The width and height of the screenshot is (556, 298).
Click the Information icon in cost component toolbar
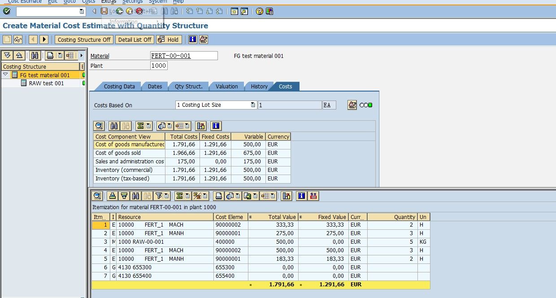[216, 126]
